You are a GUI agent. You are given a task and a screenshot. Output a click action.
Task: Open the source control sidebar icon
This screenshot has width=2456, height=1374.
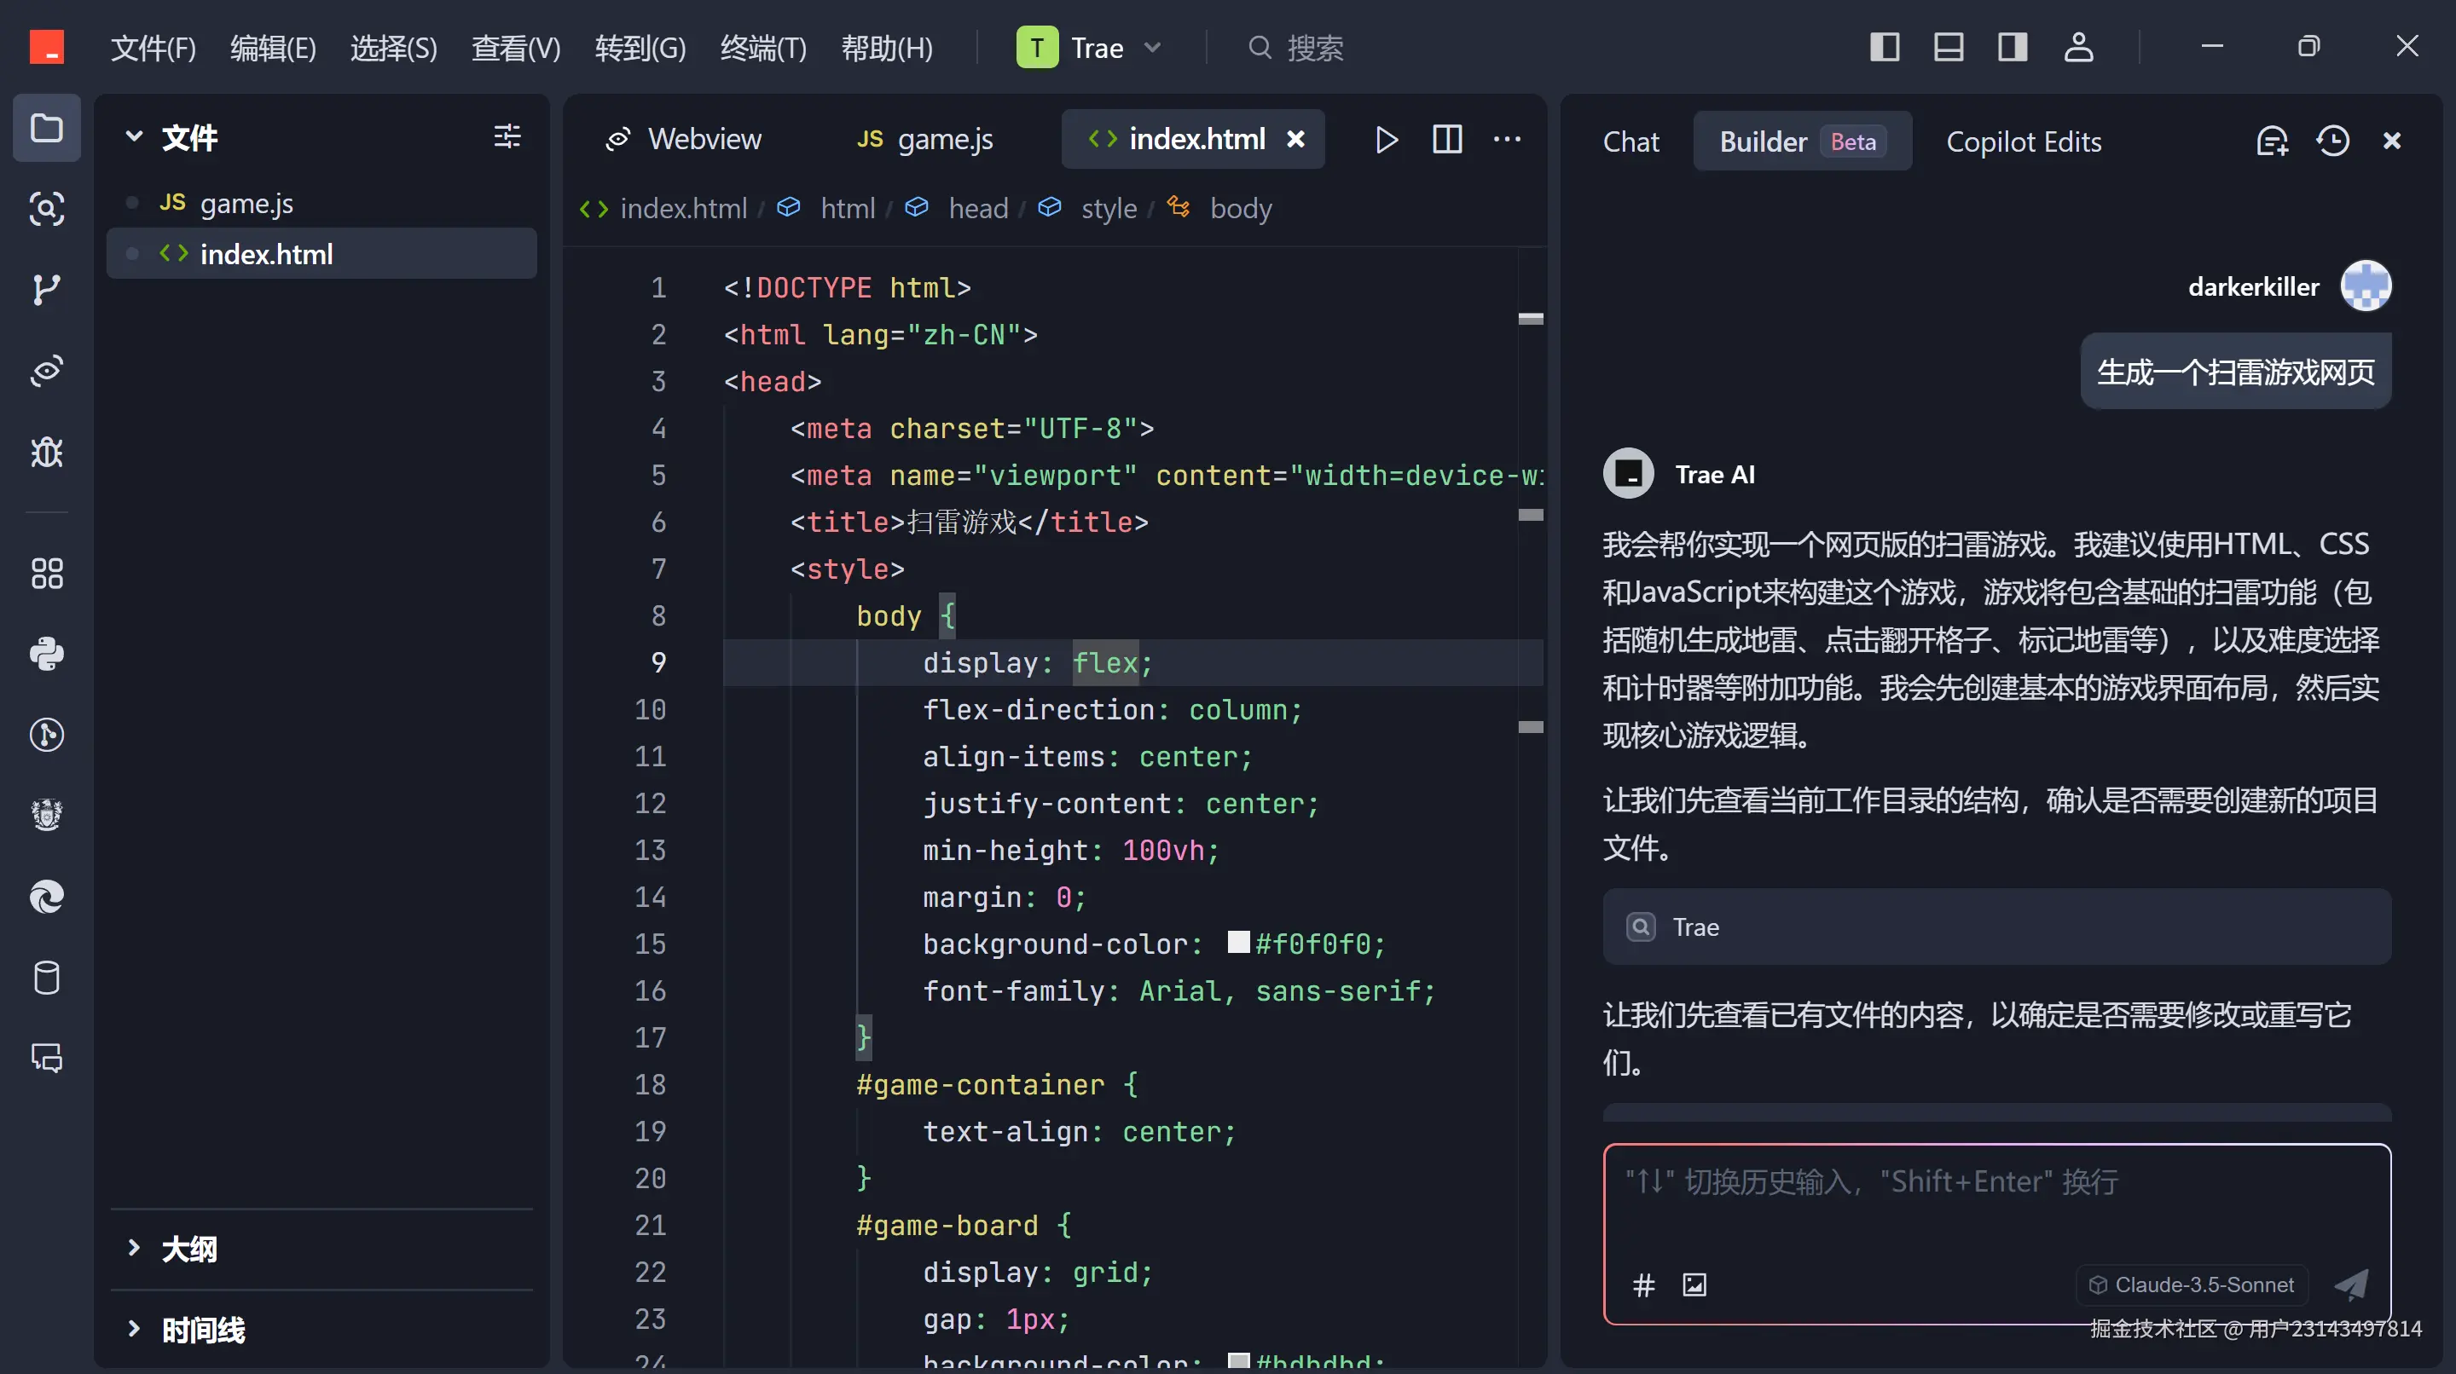point(46,289)
